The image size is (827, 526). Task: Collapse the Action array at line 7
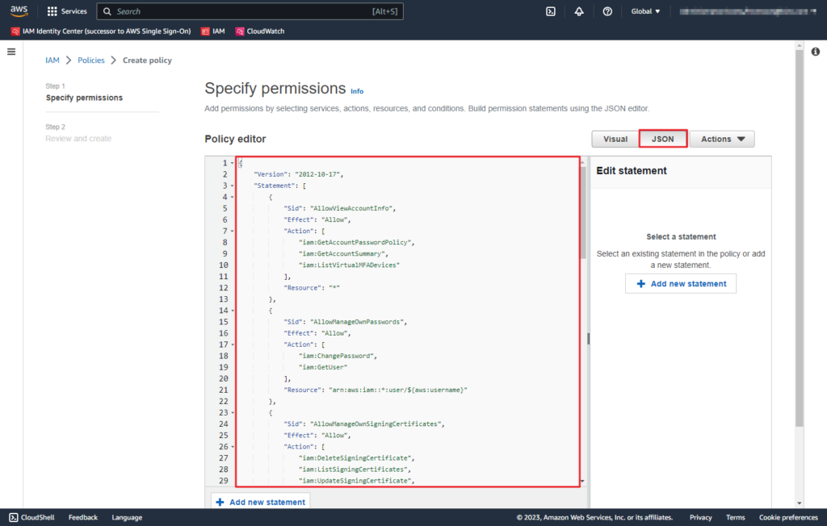(232, 232)
